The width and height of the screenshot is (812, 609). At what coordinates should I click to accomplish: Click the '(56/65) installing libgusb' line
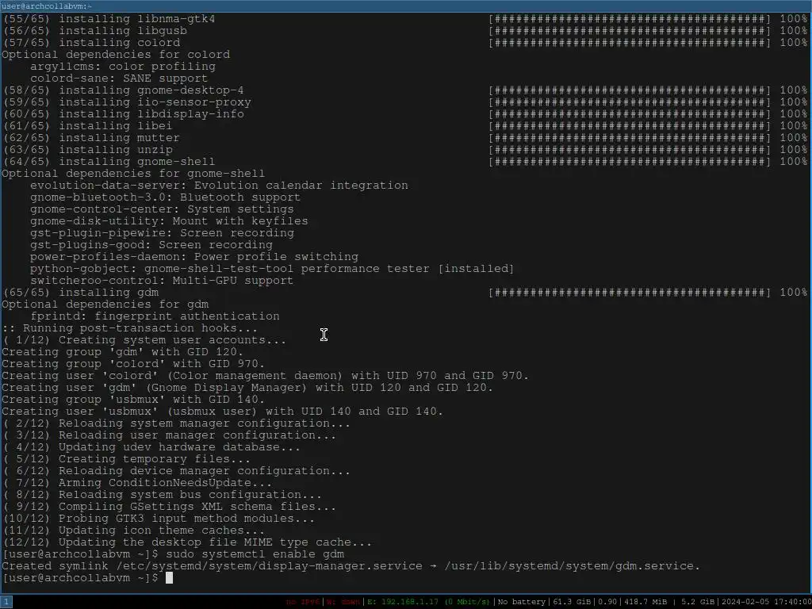click(95, 31)
